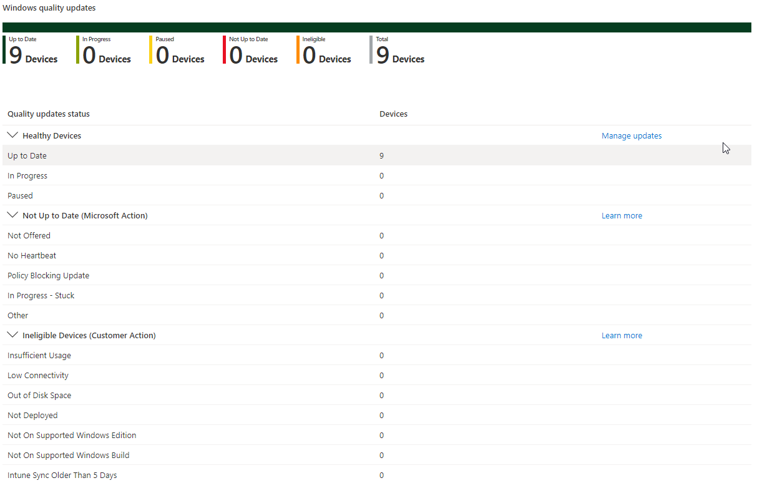Collapse the Not Up to Date section chevron

click(12, 215)
